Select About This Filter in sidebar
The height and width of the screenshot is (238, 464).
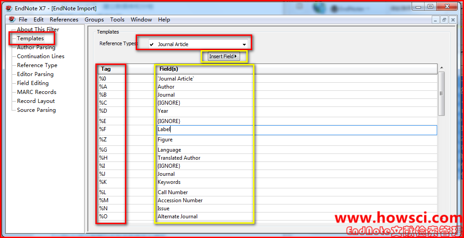[x=38, y=29]
